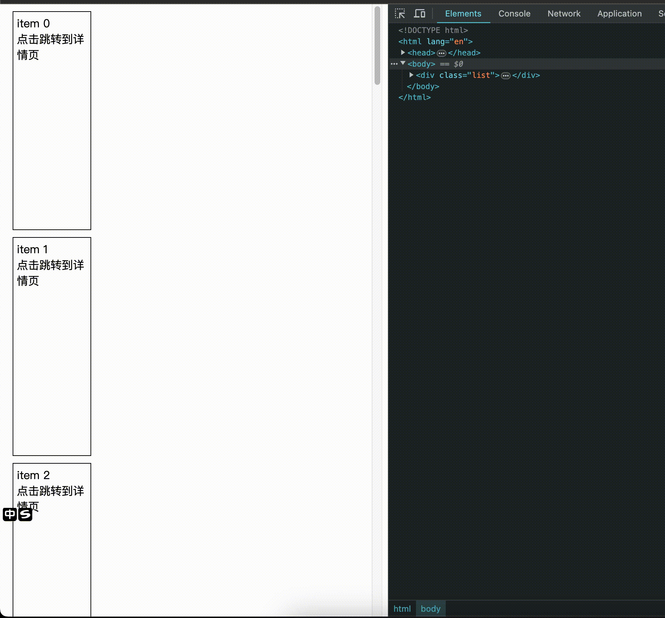Expand the div.list element tree node
This screenshot has height=618, width=665.
[411, 75]
